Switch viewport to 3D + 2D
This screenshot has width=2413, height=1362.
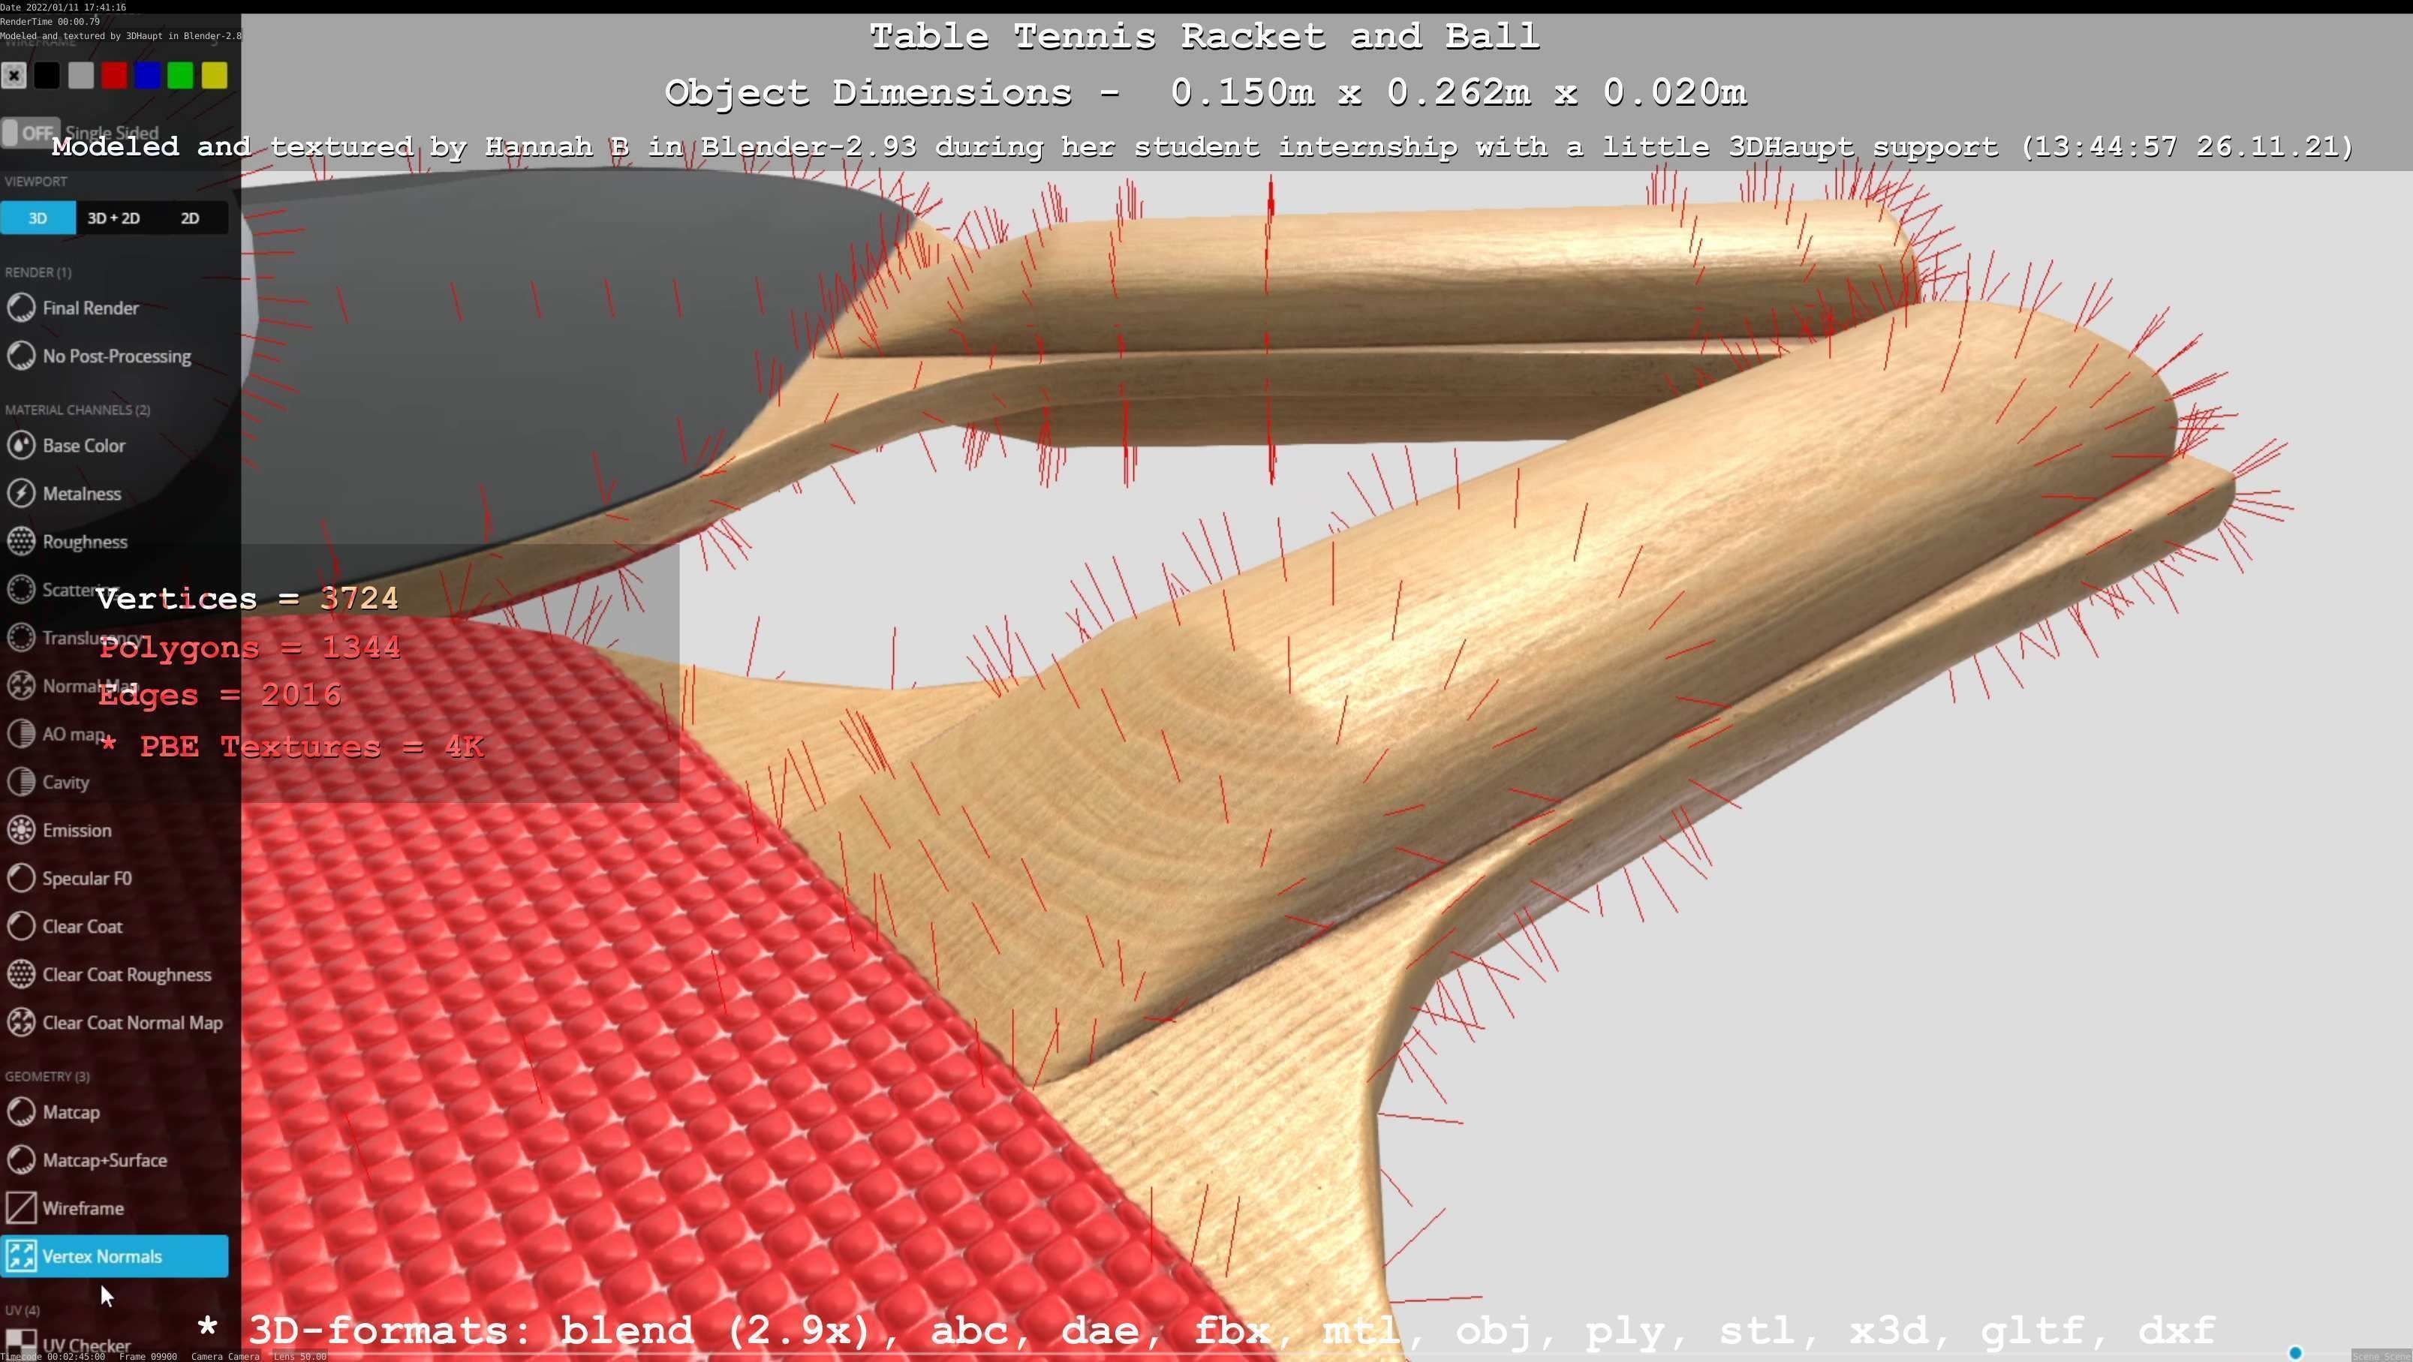click(x=113, y=218)
